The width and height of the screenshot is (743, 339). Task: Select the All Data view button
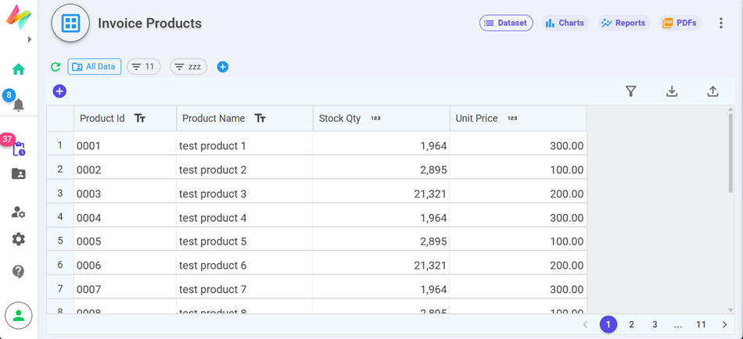[x=95, y=67]
